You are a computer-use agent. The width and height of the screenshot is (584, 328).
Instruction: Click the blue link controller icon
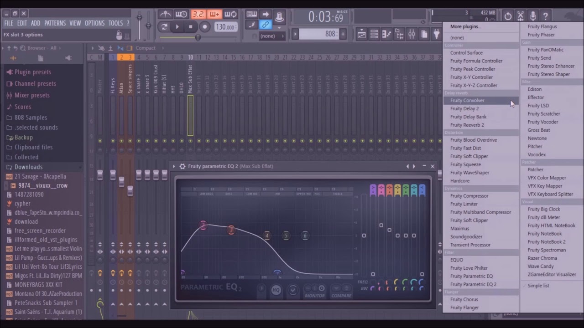[265, 25]
